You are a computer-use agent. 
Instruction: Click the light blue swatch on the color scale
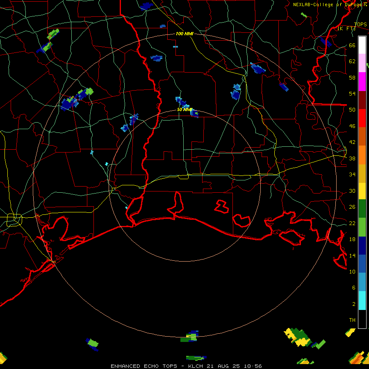click(x=362, y=282)
